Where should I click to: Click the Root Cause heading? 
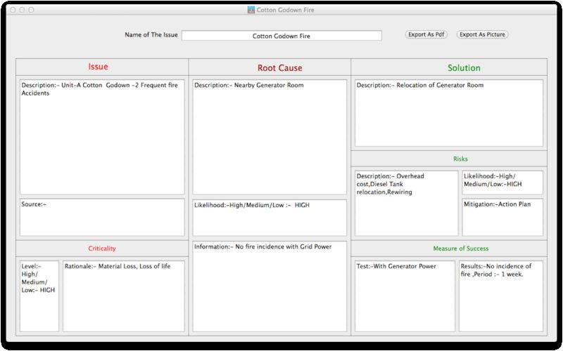279,67
